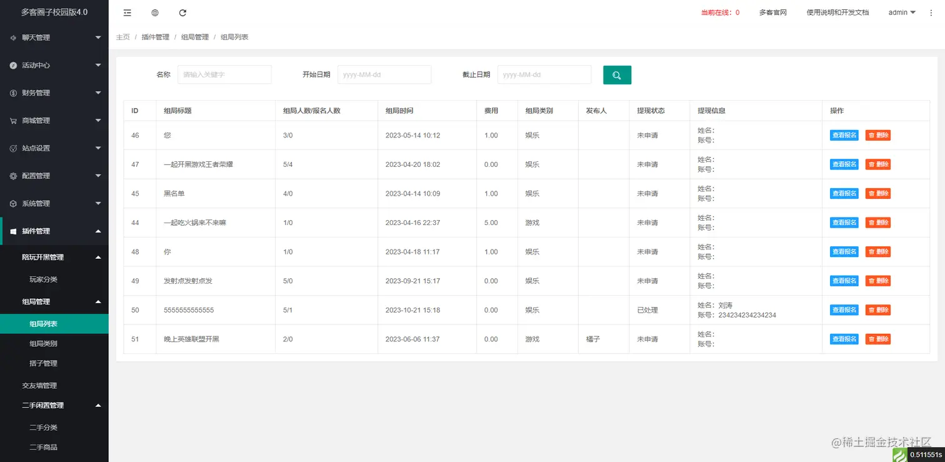The width and height of the screenshot is (945, 462).
Task: Click 查看报名 for 5555555555555 row
Action: click(x=844, y=309)
